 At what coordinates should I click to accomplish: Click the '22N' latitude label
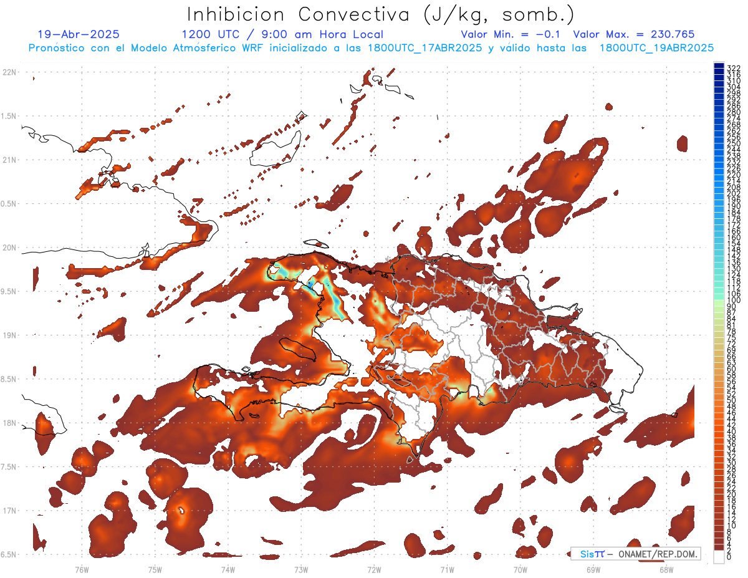click(10, 72)
